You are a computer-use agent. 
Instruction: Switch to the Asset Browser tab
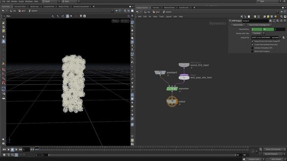tap(184, 8)
